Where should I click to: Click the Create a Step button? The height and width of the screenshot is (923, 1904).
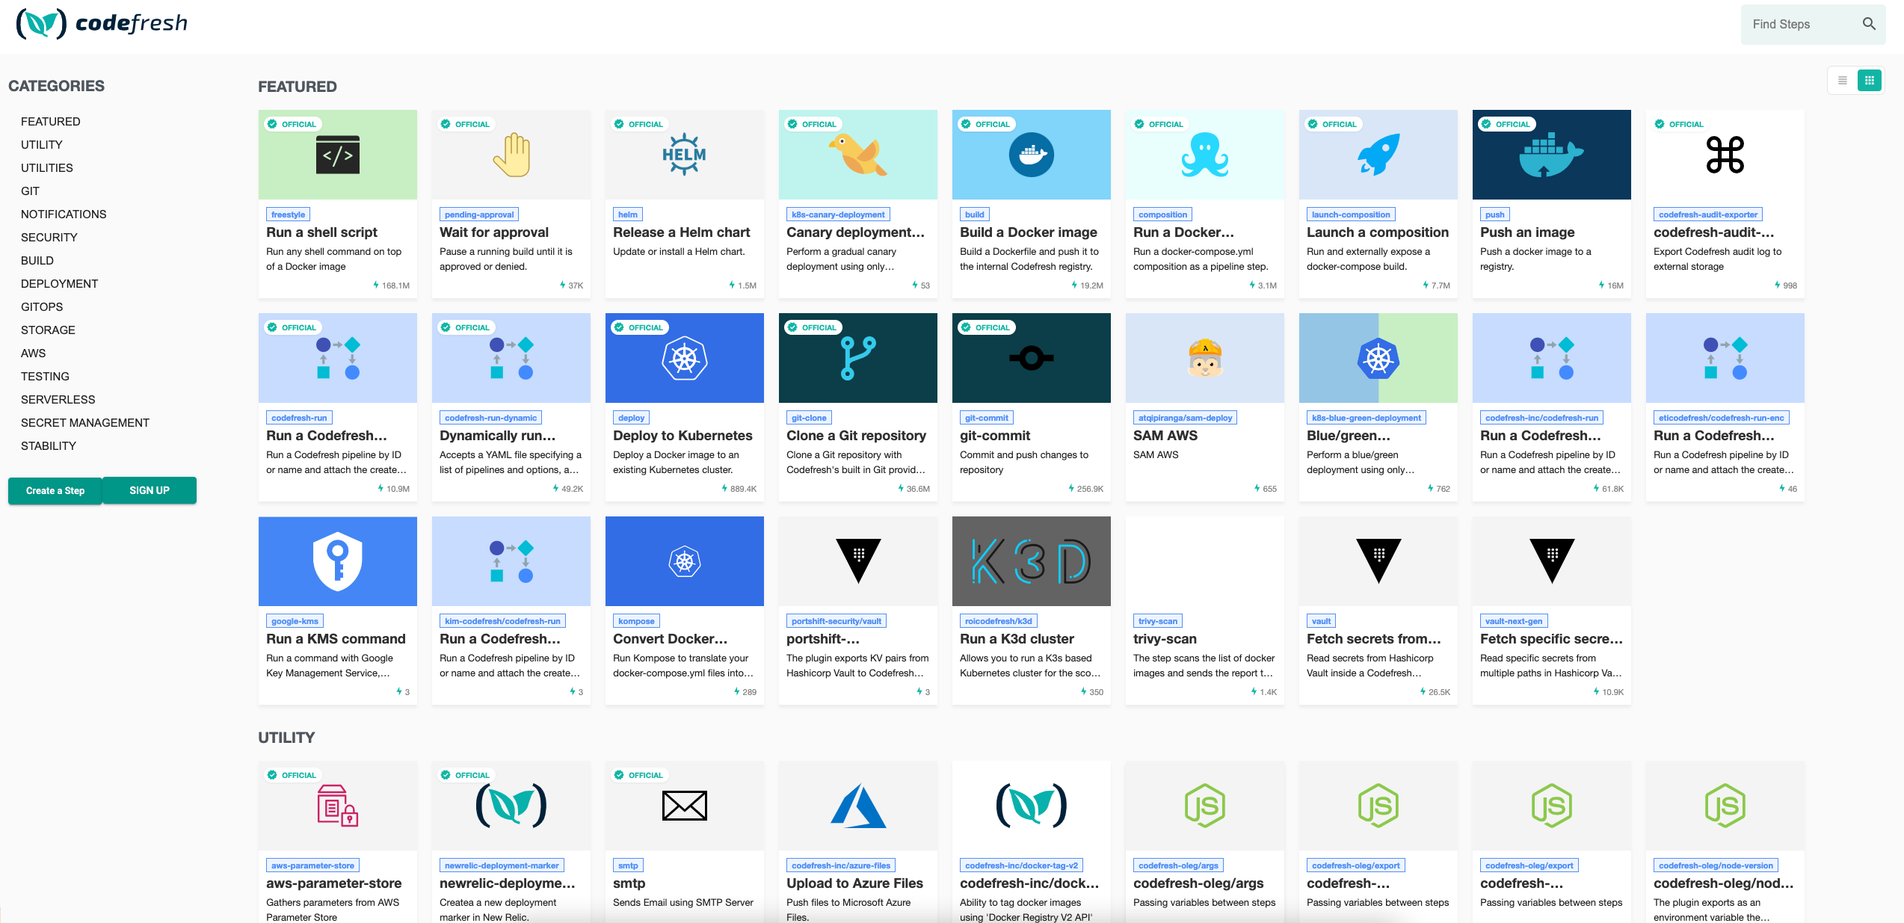coord(55,490)
